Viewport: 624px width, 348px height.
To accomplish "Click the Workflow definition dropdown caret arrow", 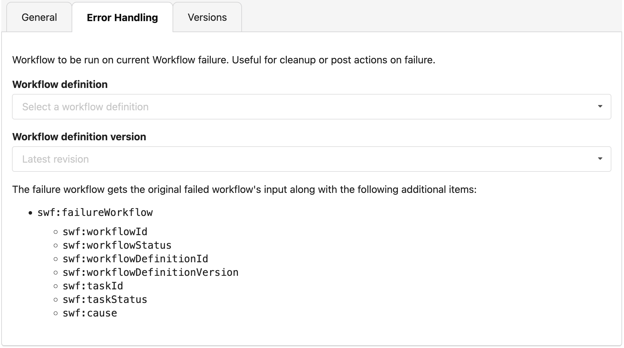I will tap(600, 107).
